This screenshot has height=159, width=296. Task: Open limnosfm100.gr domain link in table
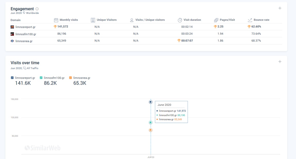click(26, 34)
